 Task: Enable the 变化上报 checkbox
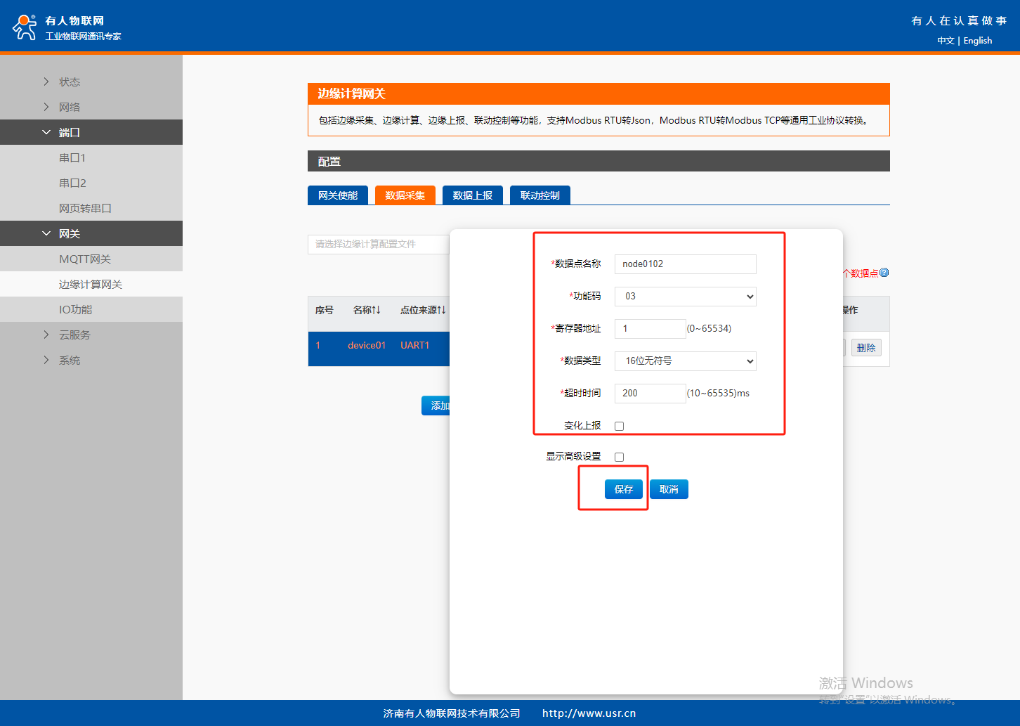tap(619, 426)
